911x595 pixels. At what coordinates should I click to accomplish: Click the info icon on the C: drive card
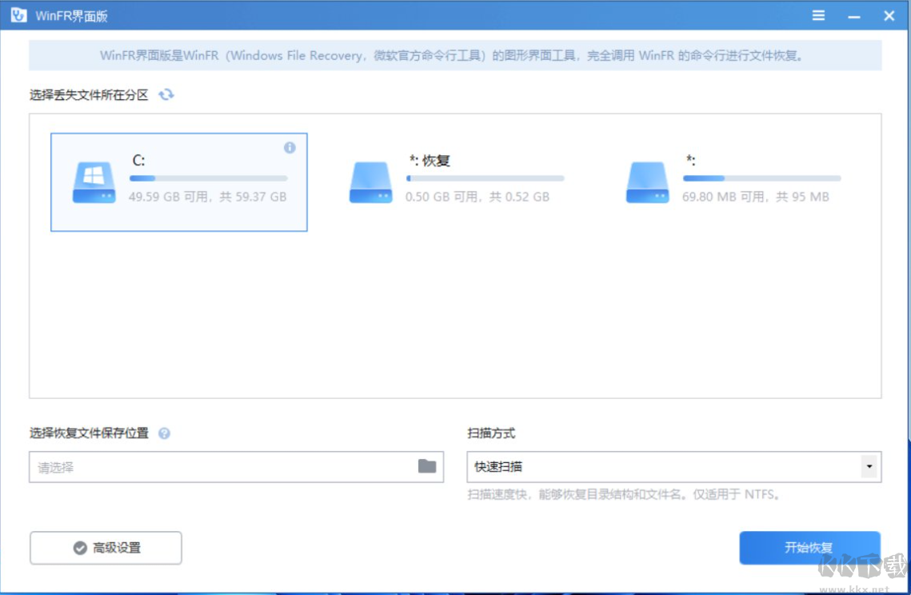290,147
